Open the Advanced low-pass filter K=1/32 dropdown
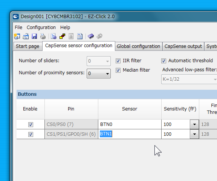The image size is (217, 181). (189, 79)
